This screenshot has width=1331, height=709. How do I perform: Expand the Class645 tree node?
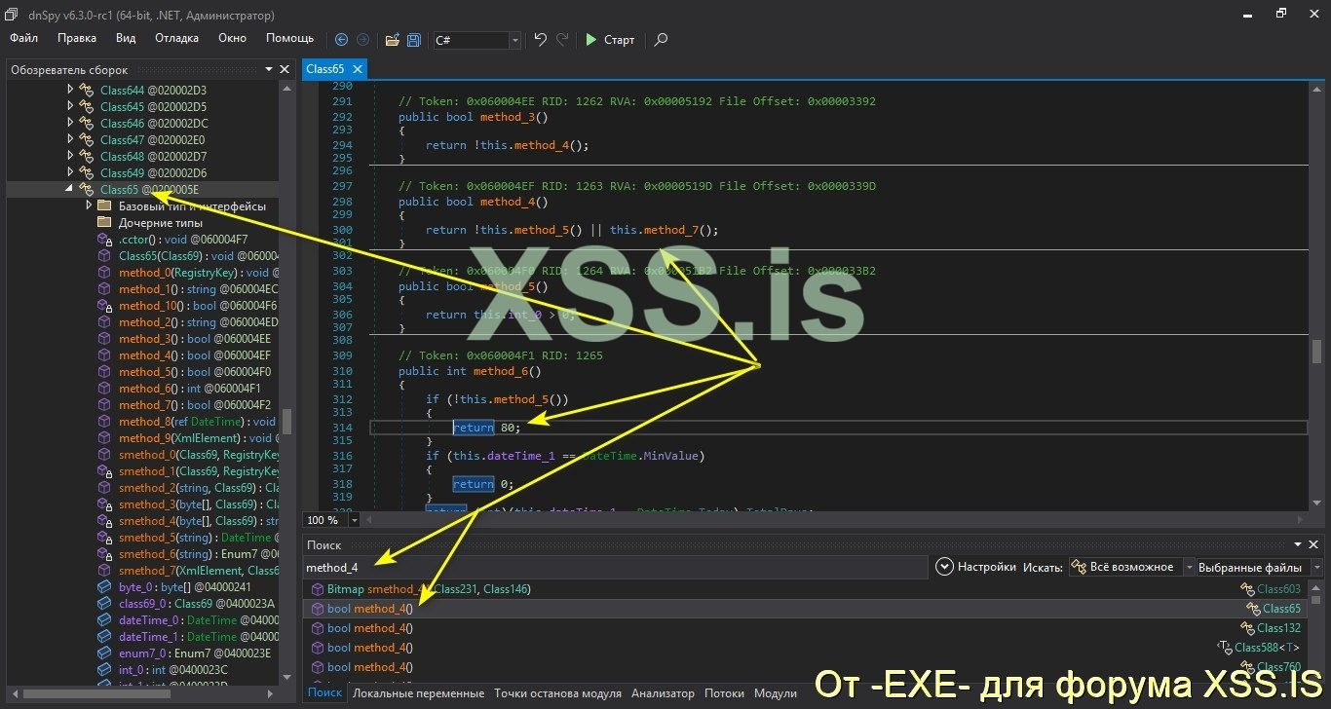click(x=69, y=106)
